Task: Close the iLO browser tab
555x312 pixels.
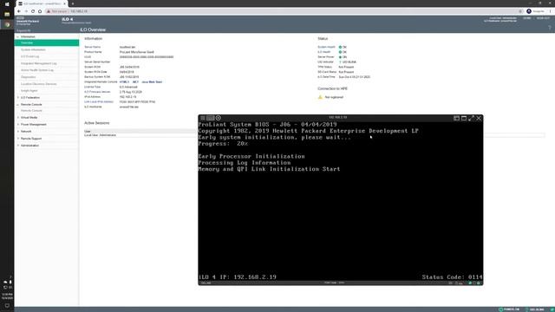Action: [x=64, y=3]
